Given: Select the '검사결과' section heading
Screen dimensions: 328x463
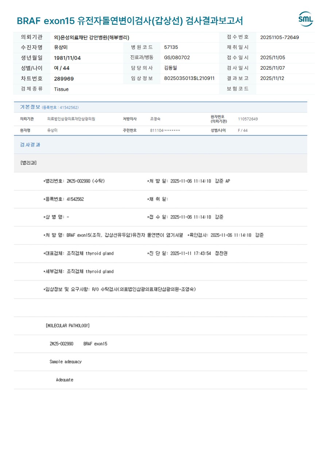Looking at the screenshot, I should 30,145.
